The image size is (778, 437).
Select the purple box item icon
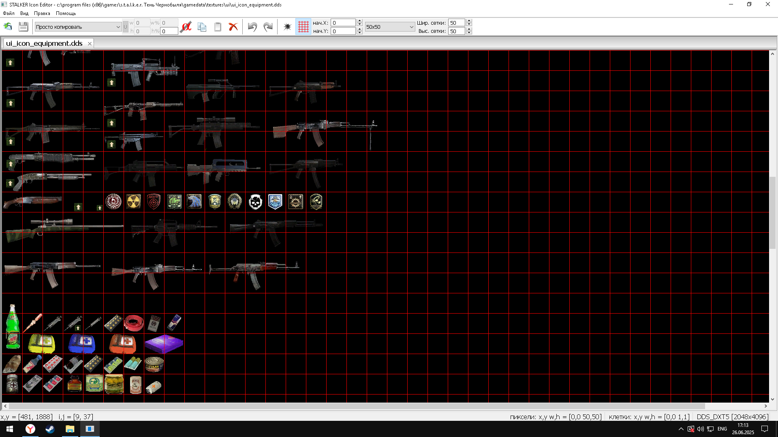click(x=164, y=344)
